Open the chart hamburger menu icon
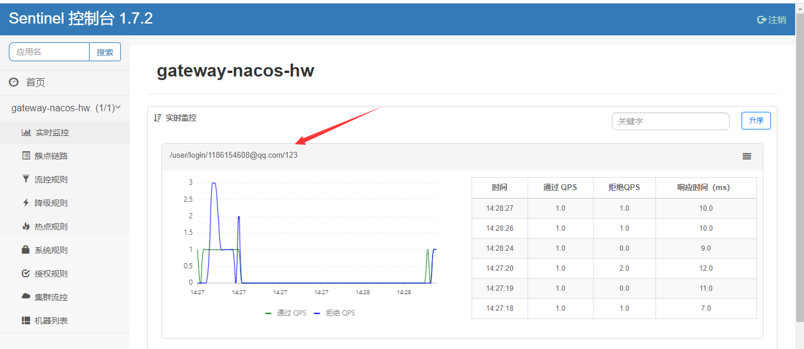The height and width of the screenshot is (349, 804). [747, 156]
